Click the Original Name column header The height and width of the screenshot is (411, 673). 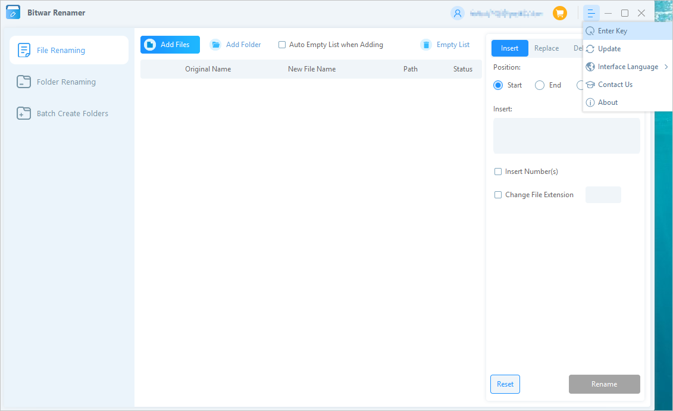point(208,69)
